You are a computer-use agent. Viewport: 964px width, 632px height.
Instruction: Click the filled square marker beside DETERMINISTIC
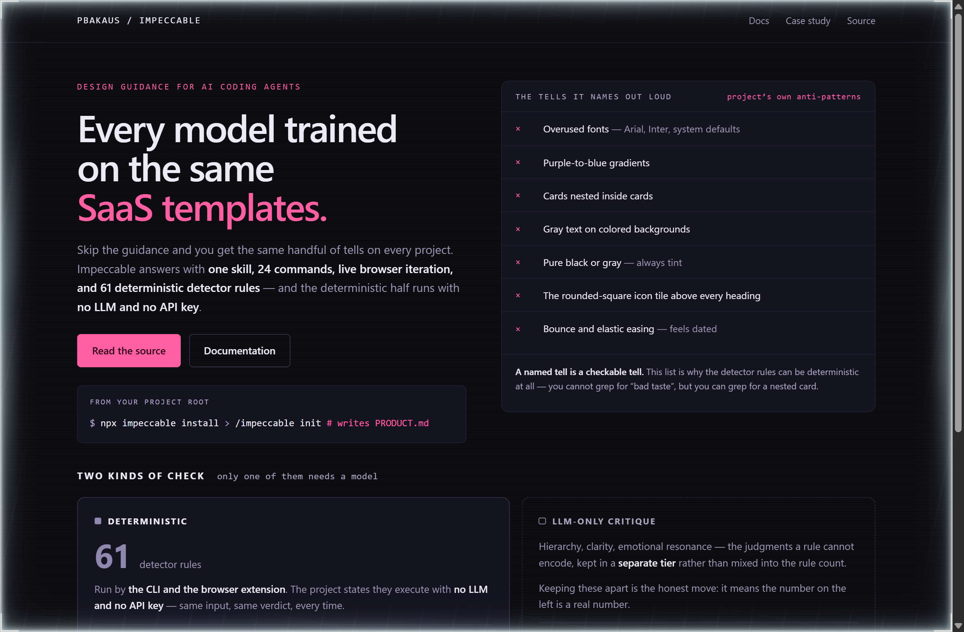[98, 521]
